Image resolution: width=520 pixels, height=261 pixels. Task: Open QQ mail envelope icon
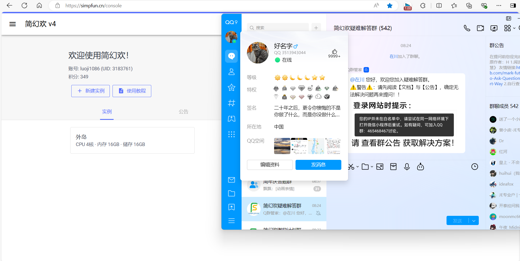tap(231, 180)
